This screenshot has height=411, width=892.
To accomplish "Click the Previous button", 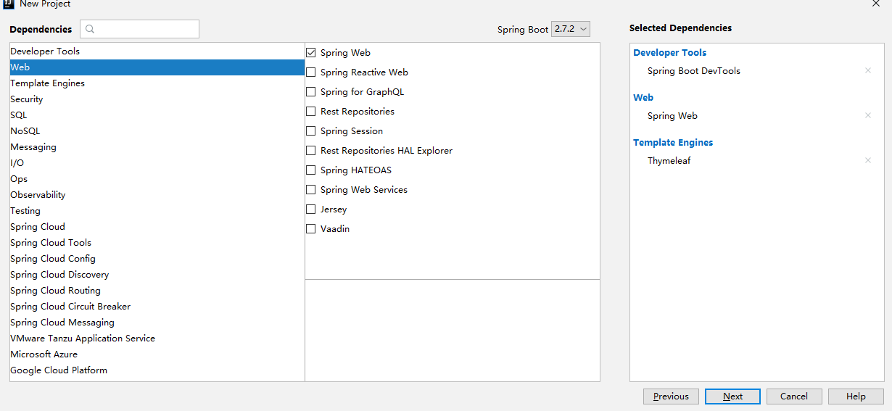I will pyautogui.click(x=671, y=397).
